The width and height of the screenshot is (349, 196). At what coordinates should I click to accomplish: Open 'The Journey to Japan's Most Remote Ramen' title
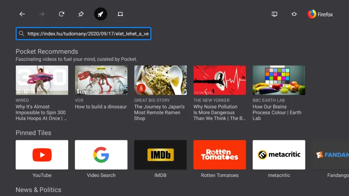(x=160, y=113)
